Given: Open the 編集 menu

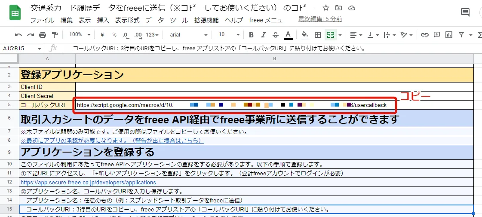Looking at the screenshot, I should tap(66, 20).
